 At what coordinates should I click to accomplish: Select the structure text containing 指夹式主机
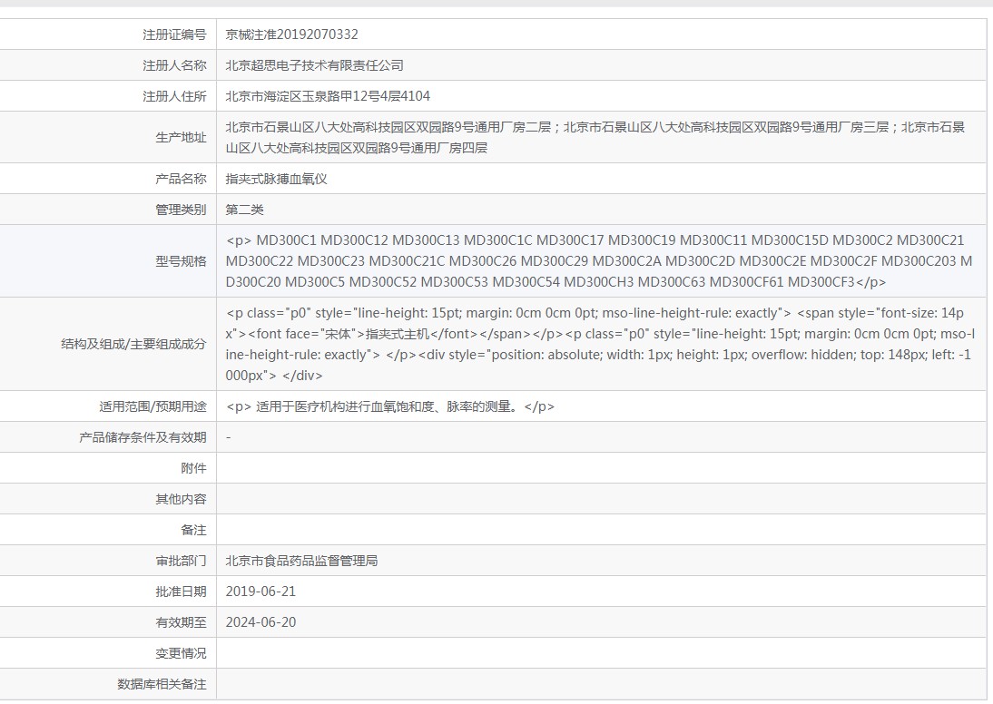coord(600,344)
